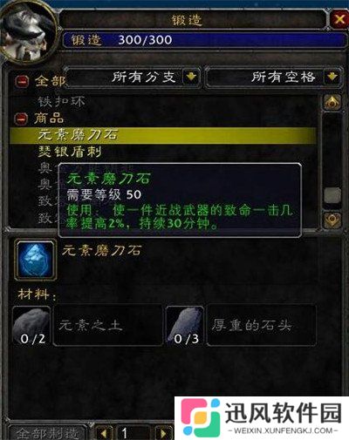
Task: Click the quantity input field showing 1
Action: pyautogui.click(x=133, y=433)
